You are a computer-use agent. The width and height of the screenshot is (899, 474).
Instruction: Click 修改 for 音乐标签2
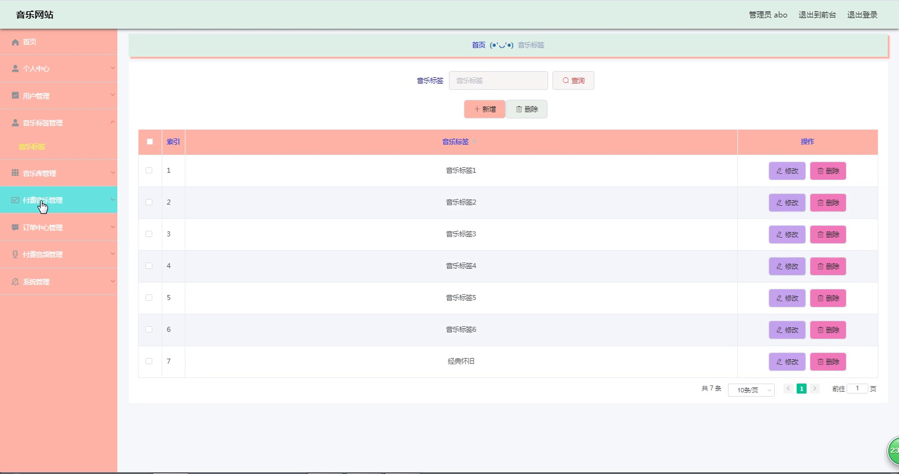787,203
